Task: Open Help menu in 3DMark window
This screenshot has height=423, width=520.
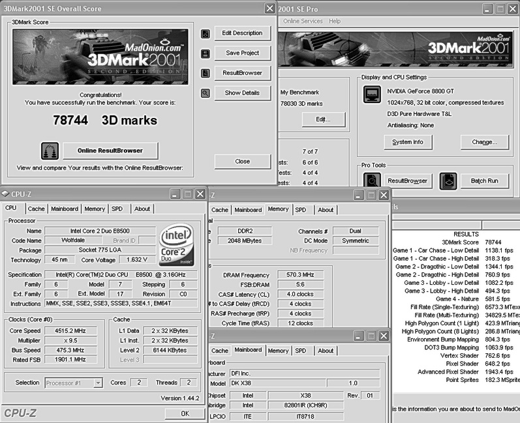Action: [x=335, y=22]
